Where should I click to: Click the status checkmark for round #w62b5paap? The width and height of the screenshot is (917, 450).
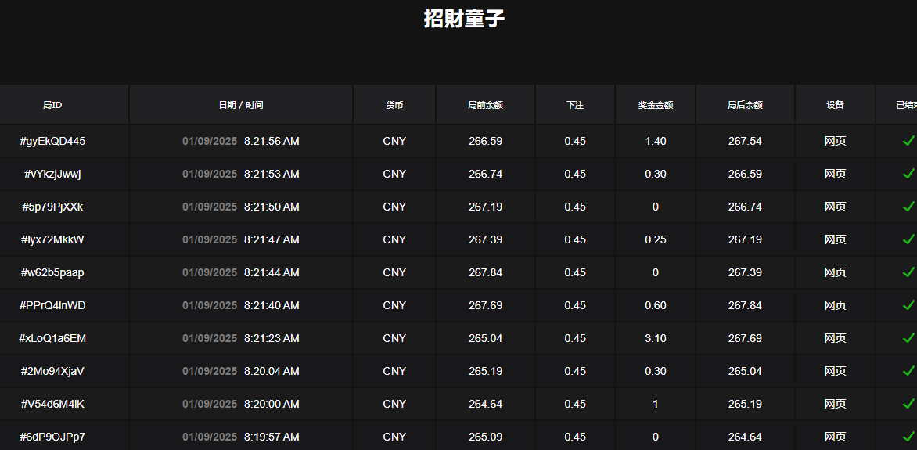coord(908,272)
